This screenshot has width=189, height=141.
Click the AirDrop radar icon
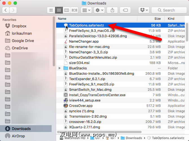point(8,136)
